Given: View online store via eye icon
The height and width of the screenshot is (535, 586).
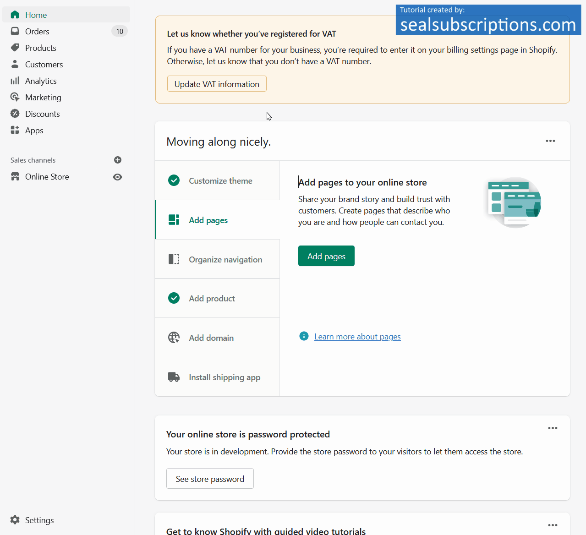Looking at the screenshot, I should tap(118, 177).
